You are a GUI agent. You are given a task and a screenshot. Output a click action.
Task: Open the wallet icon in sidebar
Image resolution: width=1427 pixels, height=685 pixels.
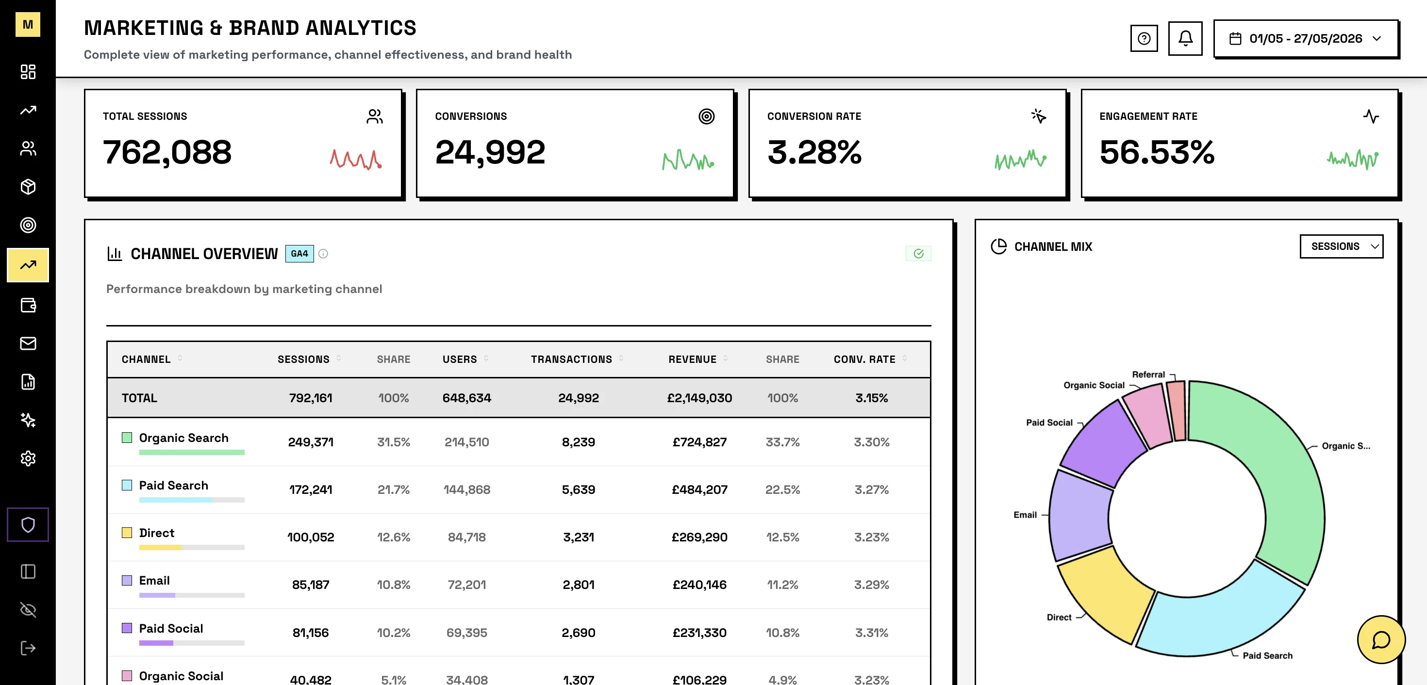(x=28, y=305)
